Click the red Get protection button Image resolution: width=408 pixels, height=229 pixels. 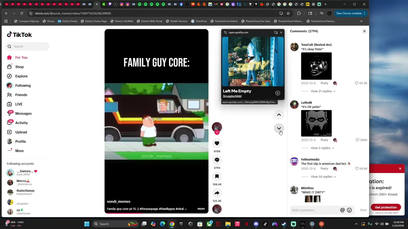click(x=386, y=207)
